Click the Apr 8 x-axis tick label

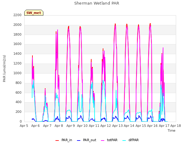click(x=59, y=126)
